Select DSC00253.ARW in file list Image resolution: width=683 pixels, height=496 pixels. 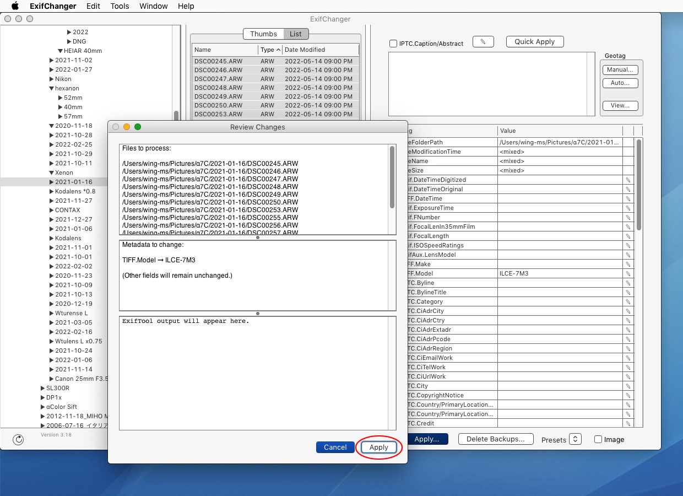[275, 114]
